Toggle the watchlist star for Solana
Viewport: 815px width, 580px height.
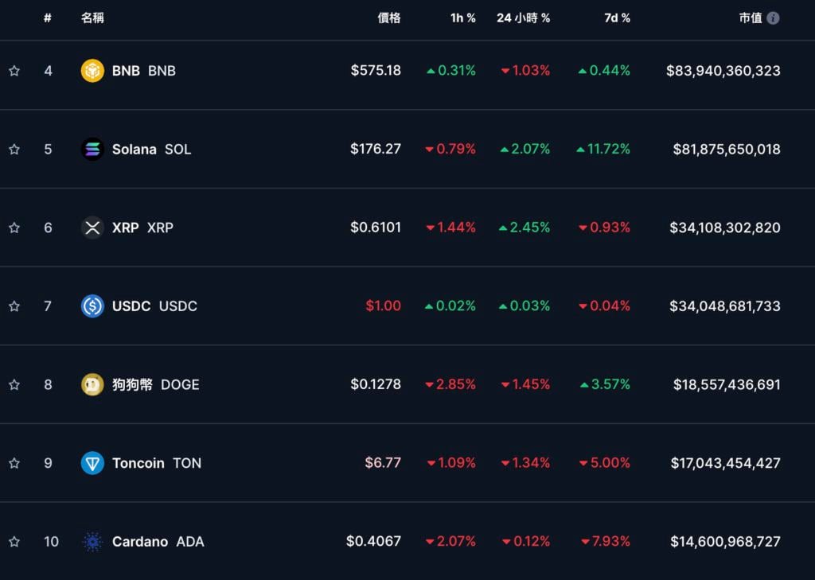(x=14, y=149)
